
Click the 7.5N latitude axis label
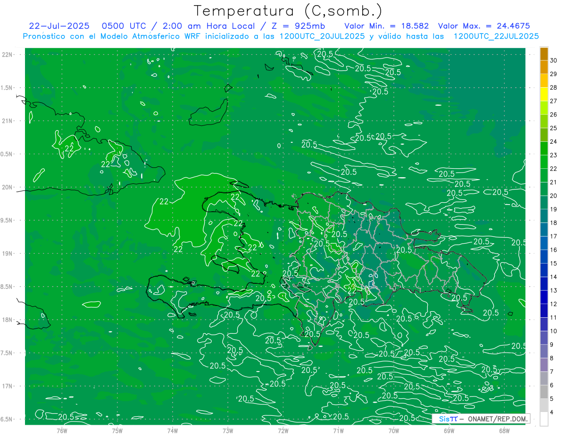[7, 353]
